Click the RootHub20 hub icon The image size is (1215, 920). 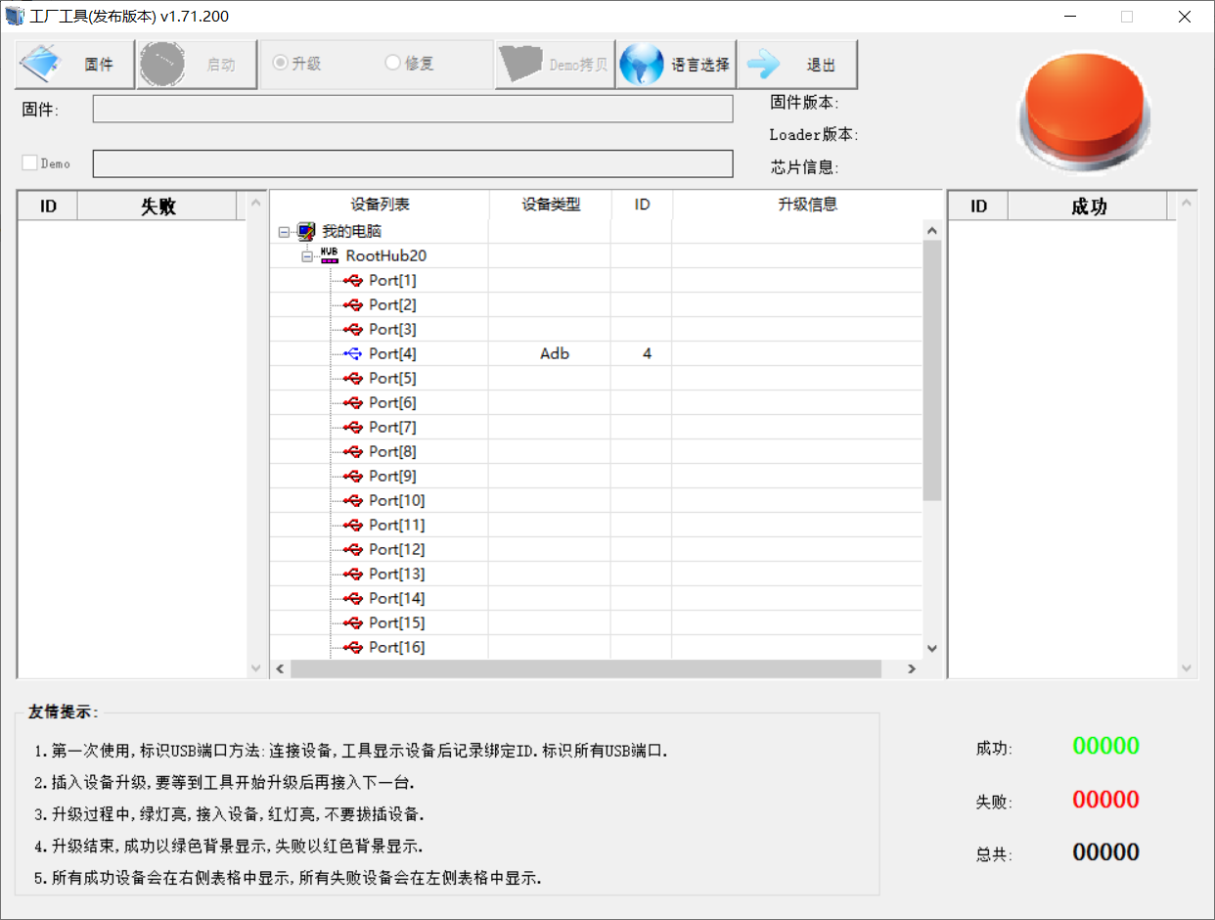point(330,255)
